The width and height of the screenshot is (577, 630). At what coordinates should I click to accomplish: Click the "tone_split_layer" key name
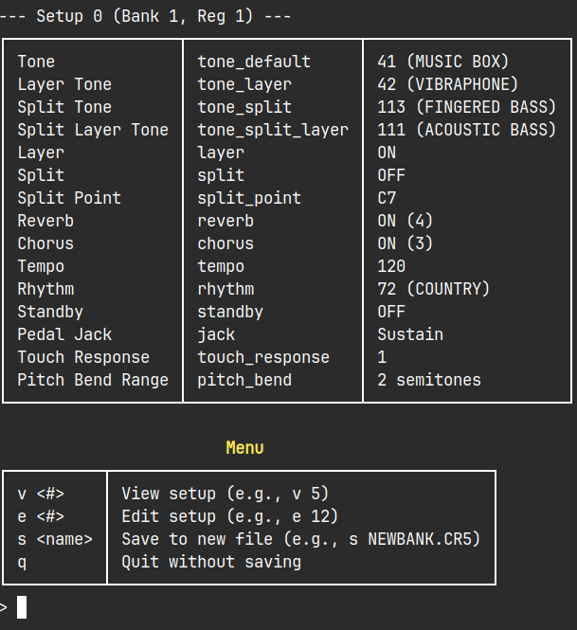click(273, 130)
